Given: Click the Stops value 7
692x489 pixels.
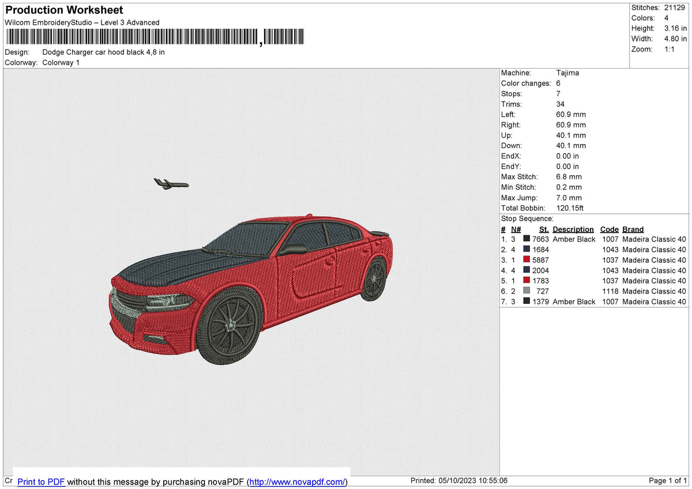Looking at the screenshot, I should pos(558,94).
